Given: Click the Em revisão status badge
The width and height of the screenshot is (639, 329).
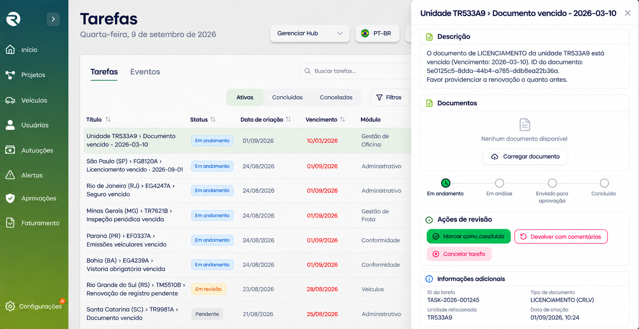Looking at the screenshot, I should tap(208, 289).
